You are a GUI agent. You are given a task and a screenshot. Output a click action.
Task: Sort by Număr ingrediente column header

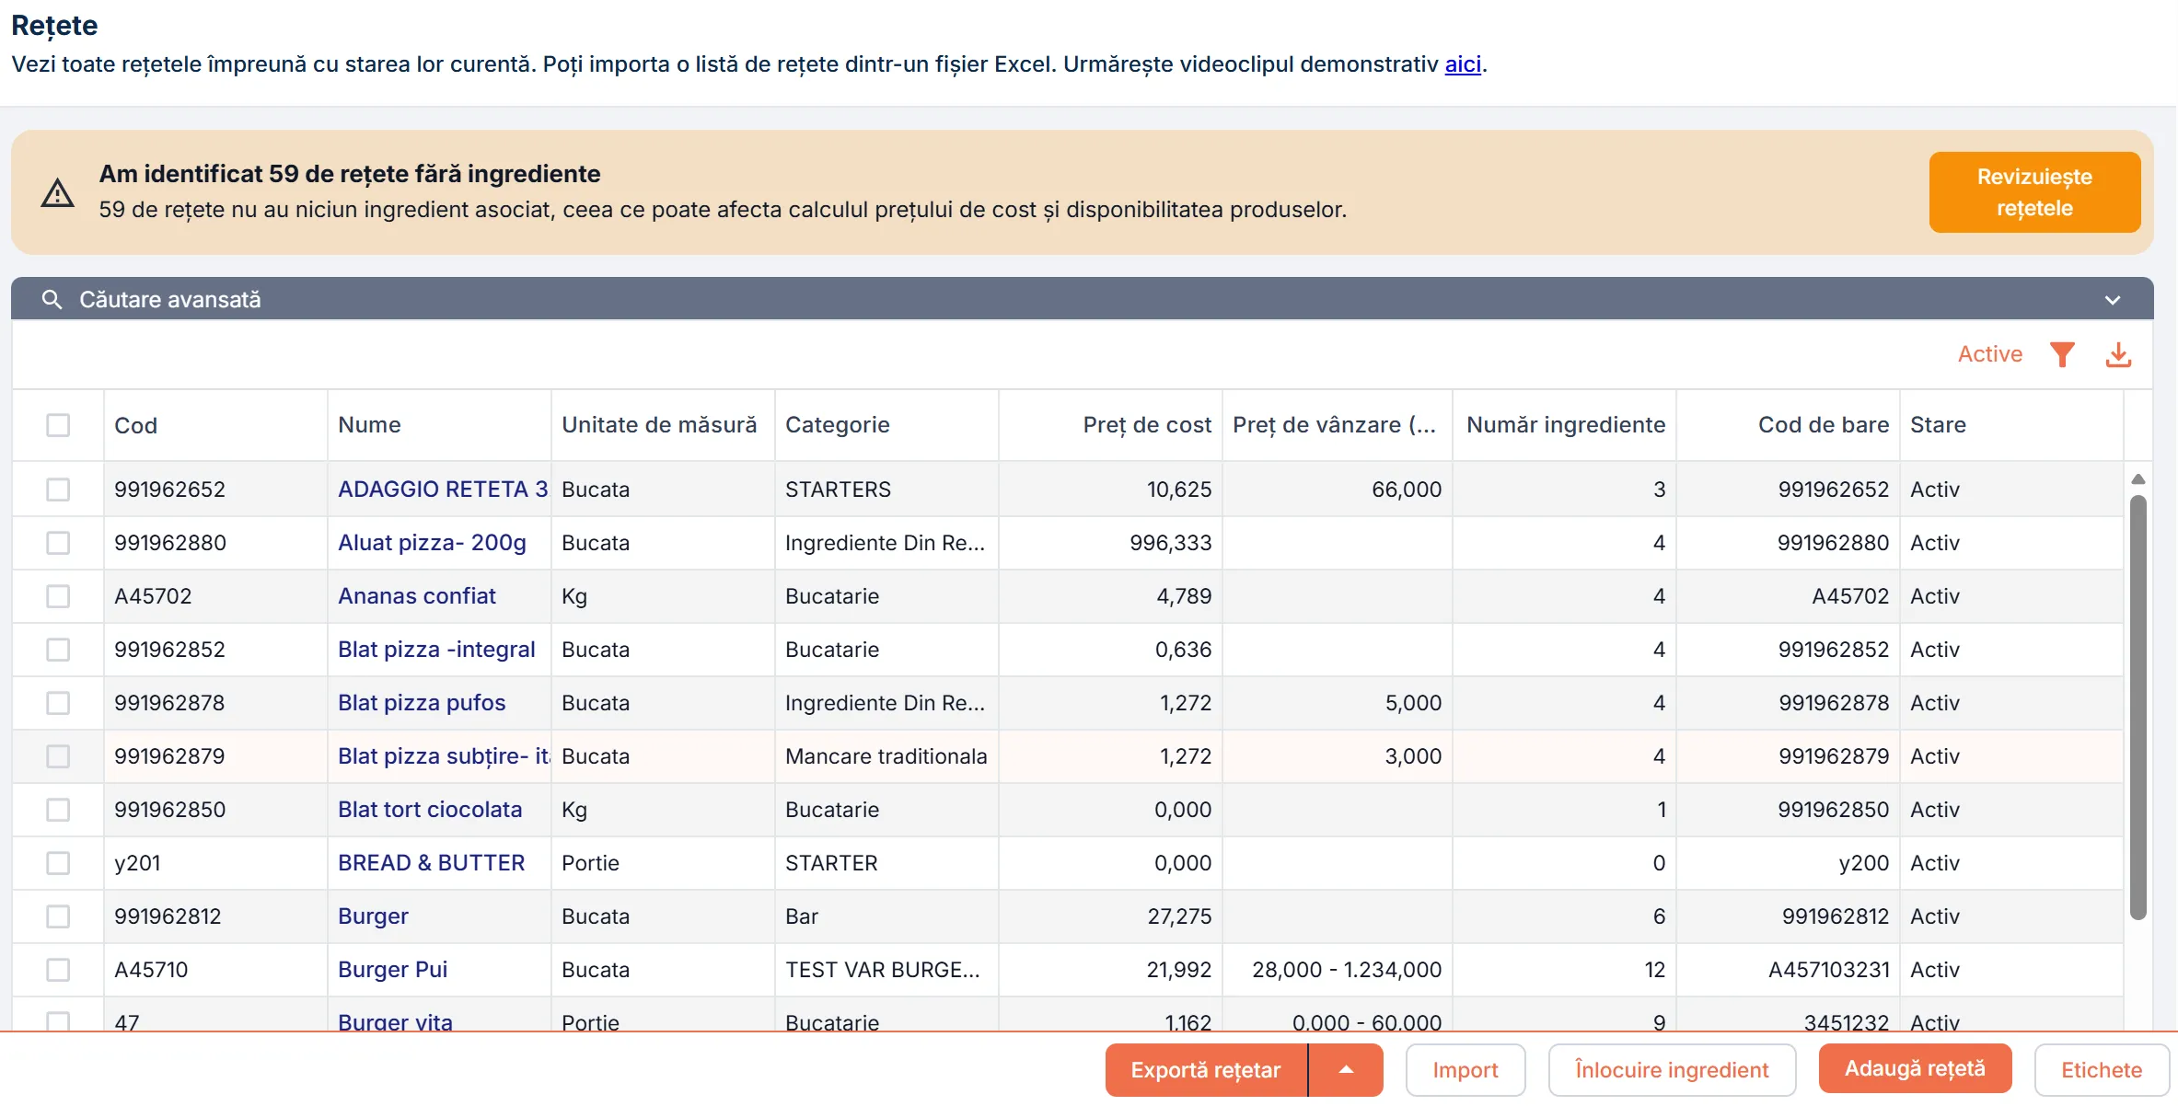pos(1565,425)
